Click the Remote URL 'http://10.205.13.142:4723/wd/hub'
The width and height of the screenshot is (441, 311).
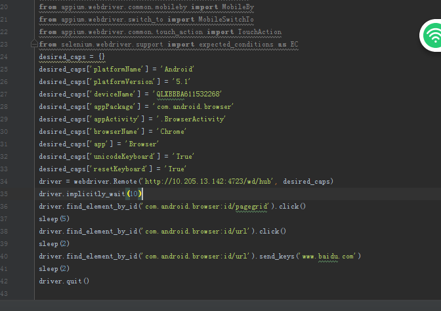tap(208, 181)
